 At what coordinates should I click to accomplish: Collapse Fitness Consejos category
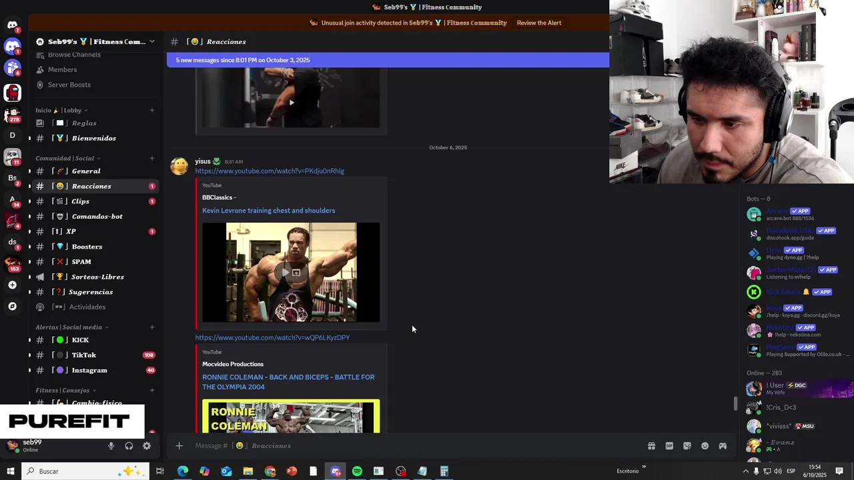tap(66, 390)
